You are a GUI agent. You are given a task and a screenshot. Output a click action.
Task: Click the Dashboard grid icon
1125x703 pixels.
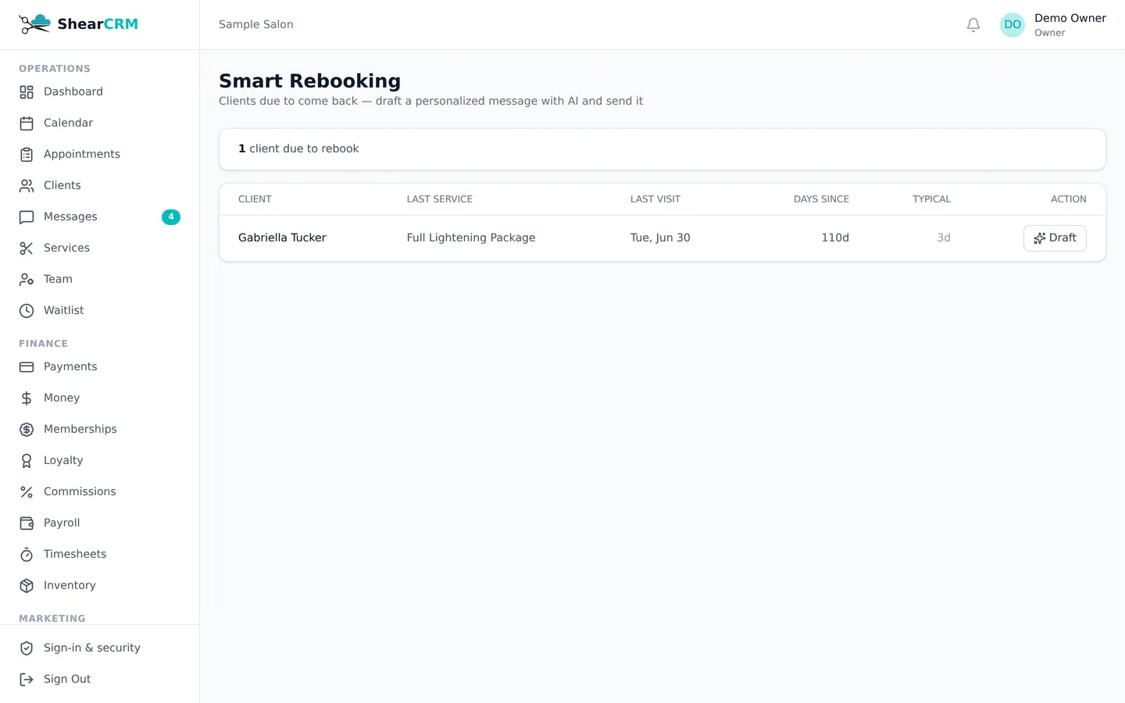point(27,92)
